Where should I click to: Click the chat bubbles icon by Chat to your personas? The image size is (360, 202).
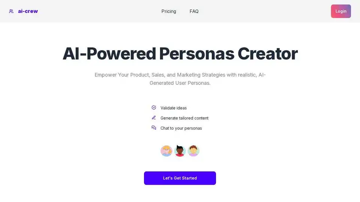click(154, 128)
